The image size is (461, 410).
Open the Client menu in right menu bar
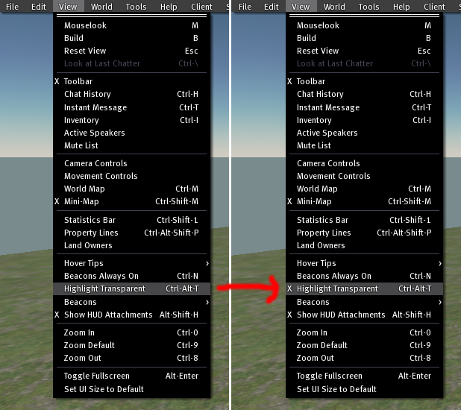434,7
